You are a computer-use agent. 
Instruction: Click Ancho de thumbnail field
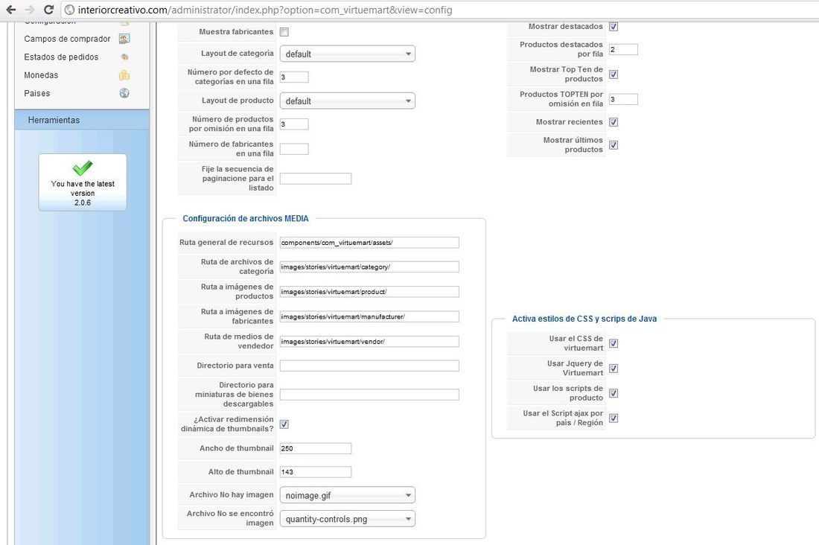click(316, 448)
